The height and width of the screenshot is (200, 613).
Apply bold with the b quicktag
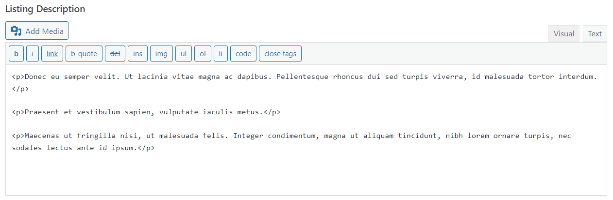tap(16, 54)
